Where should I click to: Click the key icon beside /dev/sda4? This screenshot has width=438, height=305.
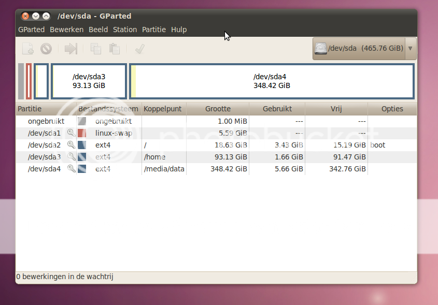tap(71, 169)
